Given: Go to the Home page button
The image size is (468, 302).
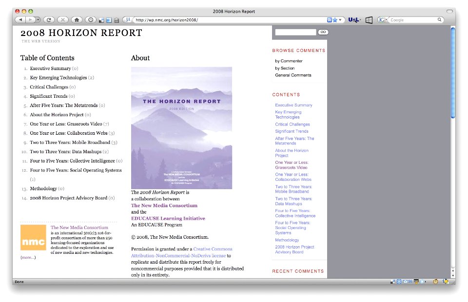Looking at the screenshot, I should pos(77,20).
